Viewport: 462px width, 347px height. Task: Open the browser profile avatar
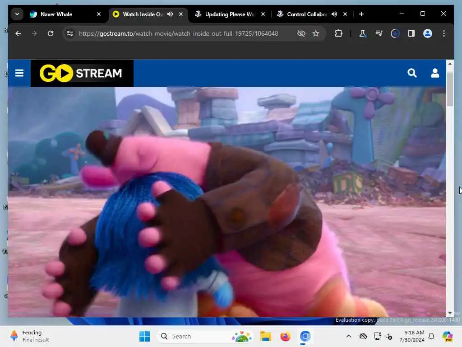tap(428, 33)
